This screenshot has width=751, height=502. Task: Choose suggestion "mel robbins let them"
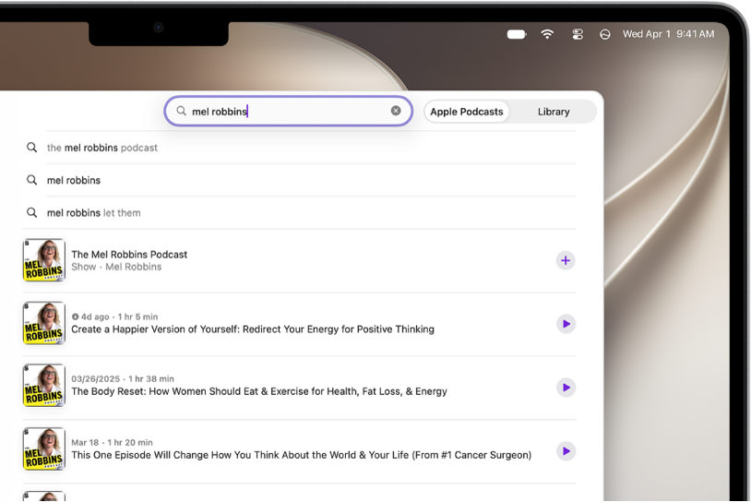tap(94, 212)
